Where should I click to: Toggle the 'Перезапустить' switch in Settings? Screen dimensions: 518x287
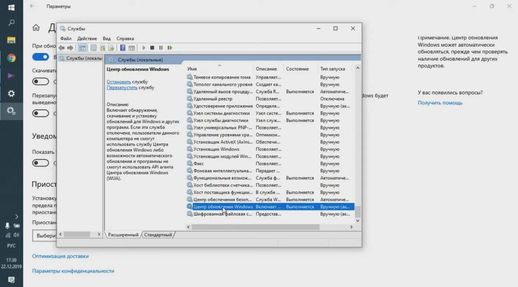41,113
